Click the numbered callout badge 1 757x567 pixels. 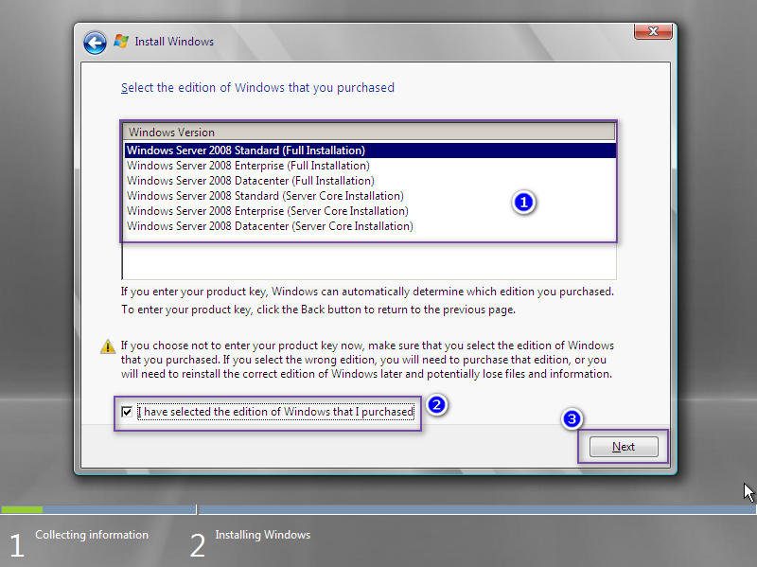point(523,202)
